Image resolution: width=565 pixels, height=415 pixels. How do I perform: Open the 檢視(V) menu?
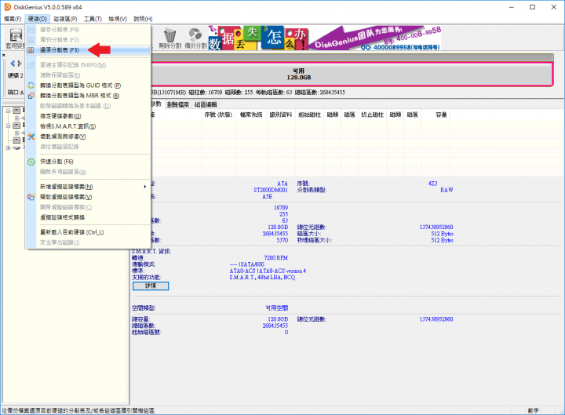118,19
